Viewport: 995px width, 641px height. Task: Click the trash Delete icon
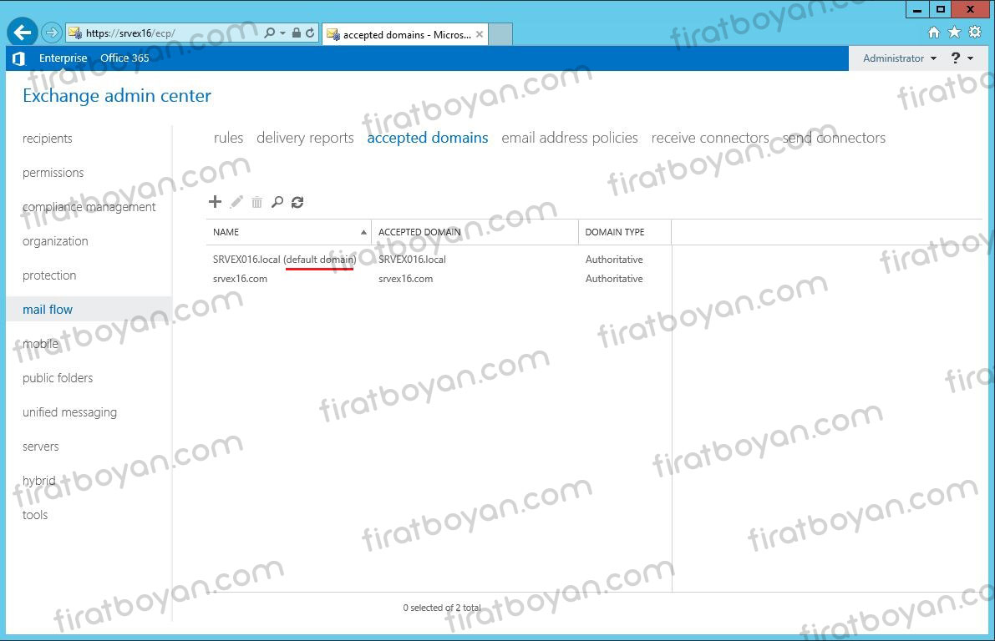point(256,202)
